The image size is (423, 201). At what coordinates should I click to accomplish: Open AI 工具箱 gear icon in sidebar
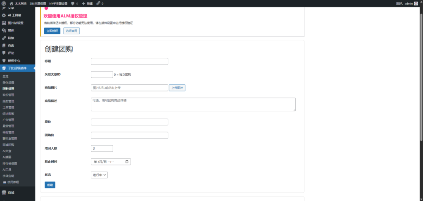4,15
